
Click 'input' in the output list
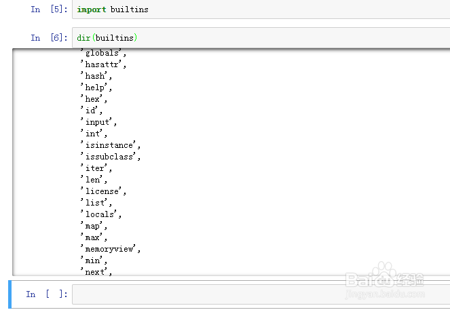(x=98, y=122)
